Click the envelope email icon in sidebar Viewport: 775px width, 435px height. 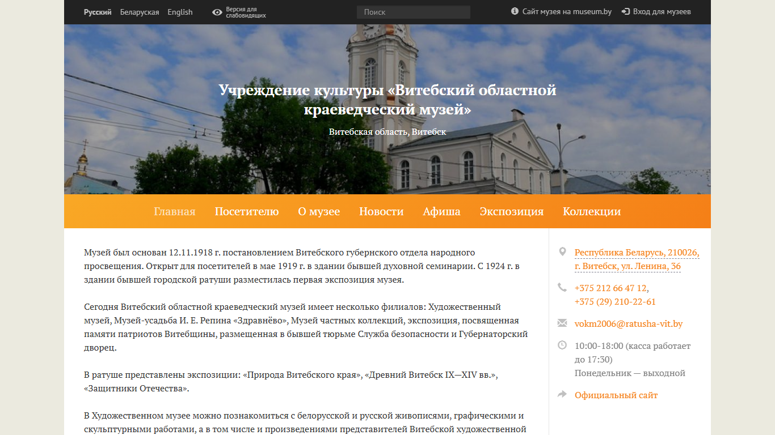pos(562,323)
